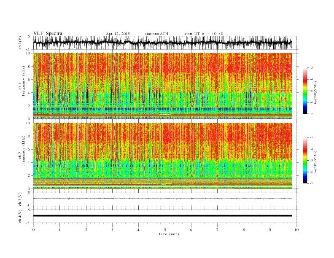Click the "-3" label on ch.2 color bar
This screenshot has height=258, width=334.
point(311,137)
